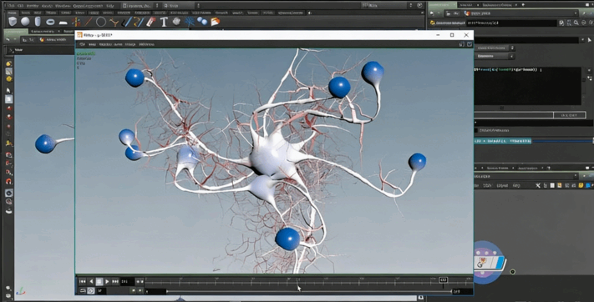
Task: Click the magnifier search icon in parameter pane
Action: (x=576, y=23)
